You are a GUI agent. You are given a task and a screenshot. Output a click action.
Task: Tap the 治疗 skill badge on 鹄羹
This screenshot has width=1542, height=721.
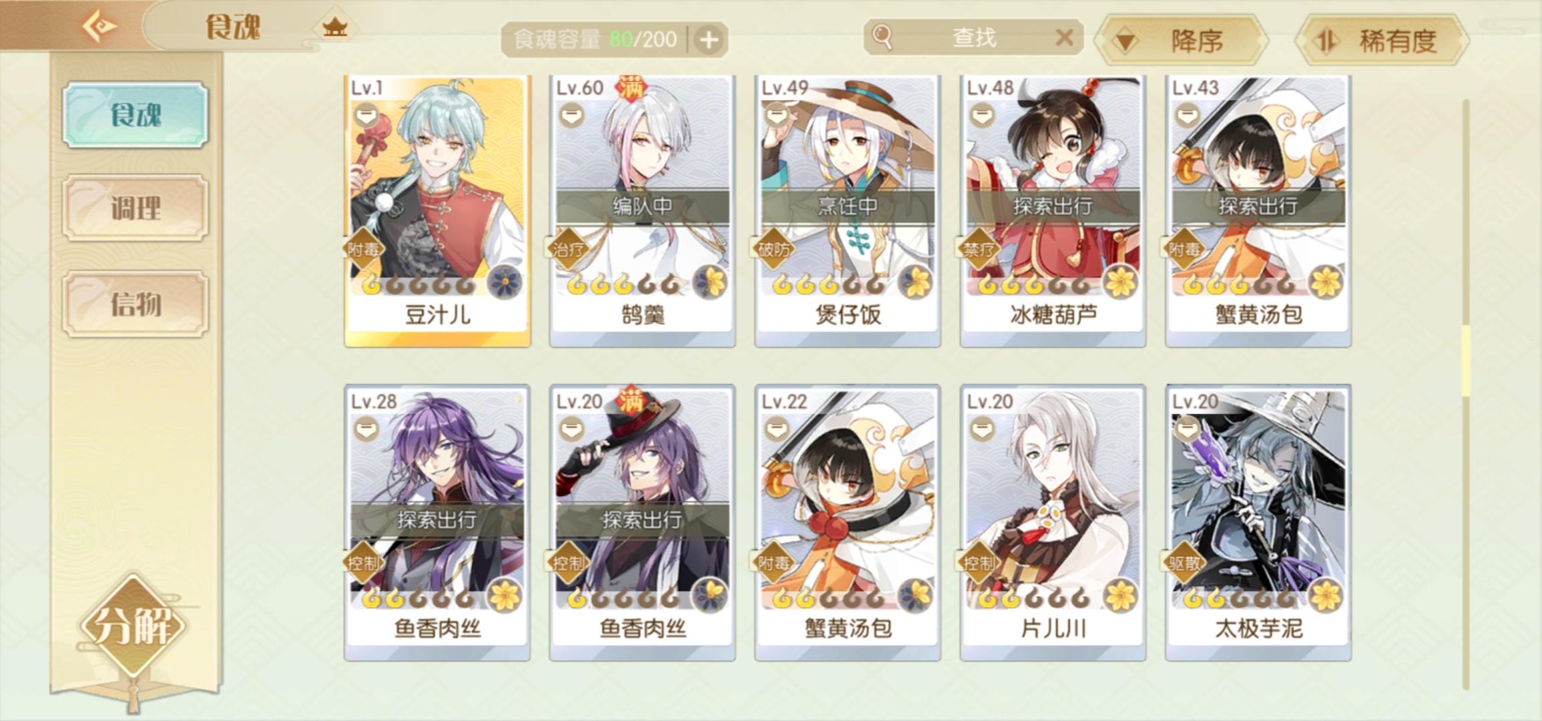(568, 249)
